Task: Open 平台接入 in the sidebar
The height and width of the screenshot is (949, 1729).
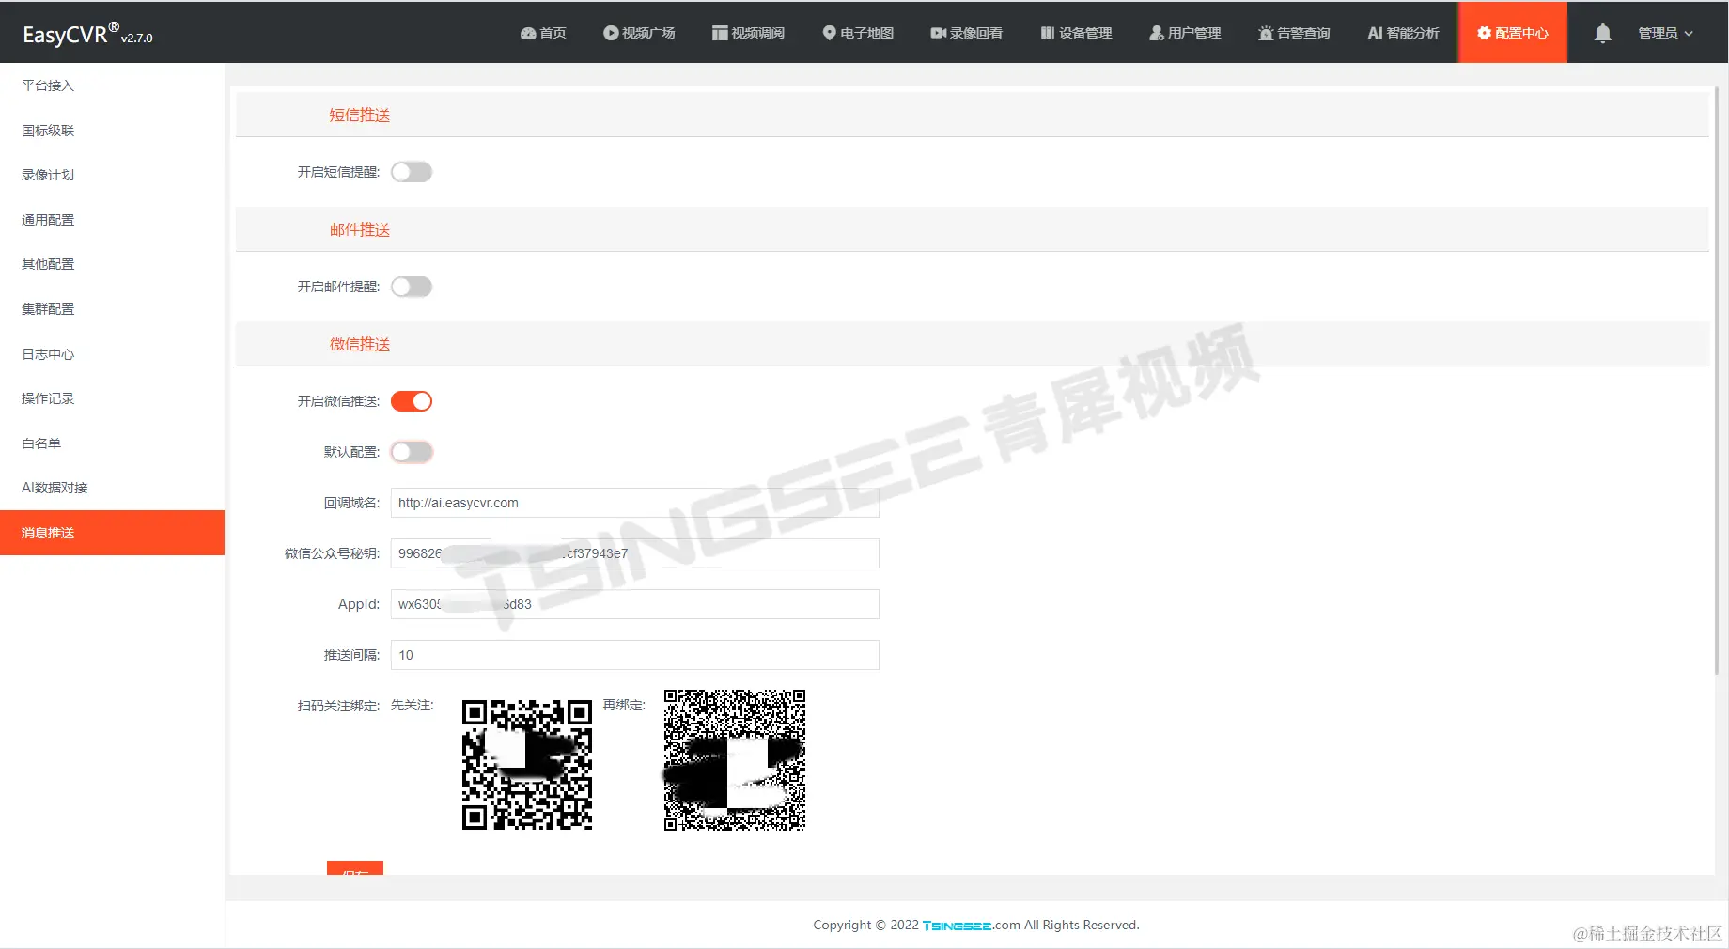Action: pyautogui.click(x=112, y=86)
